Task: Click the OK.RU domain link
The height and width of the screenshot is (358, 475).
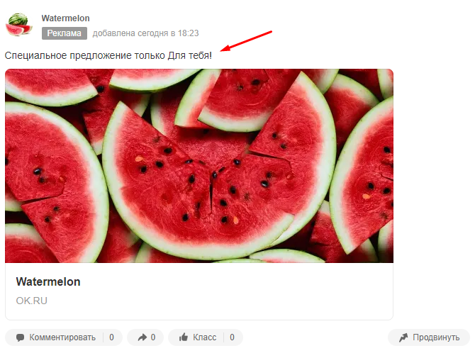Action: coord(32,301)
